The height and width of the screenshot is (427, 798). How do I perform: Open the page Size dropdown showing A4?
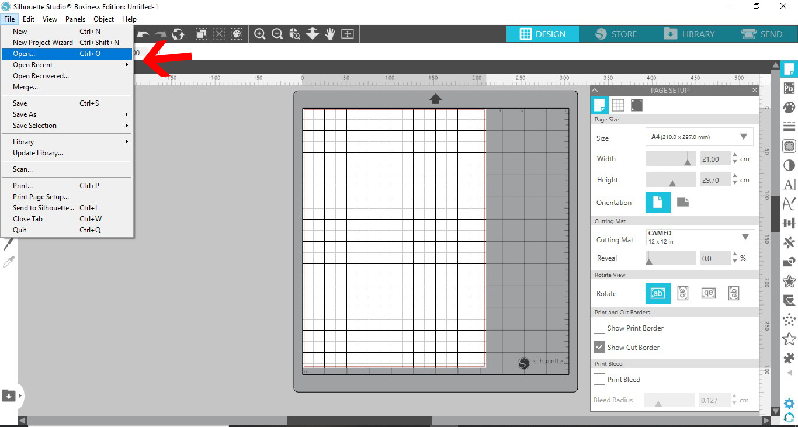[x=699, y=137]
